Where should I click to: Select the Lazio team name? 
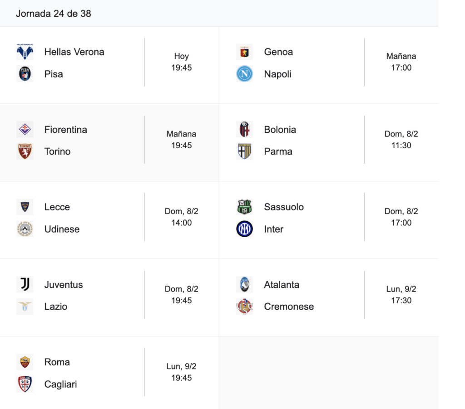pos(56,307)
